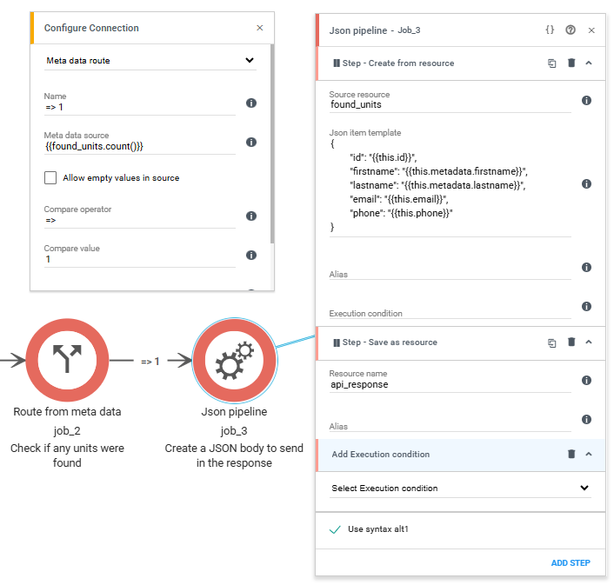
Task: Click the Configure Connection panel scrollbar
Action: [272, 143]
